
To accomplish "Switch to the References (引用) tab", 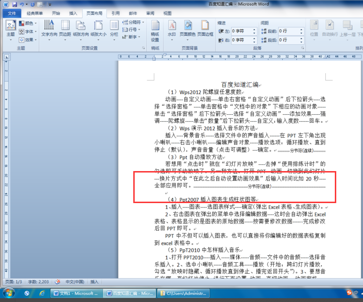I will [x=116, y=13].
